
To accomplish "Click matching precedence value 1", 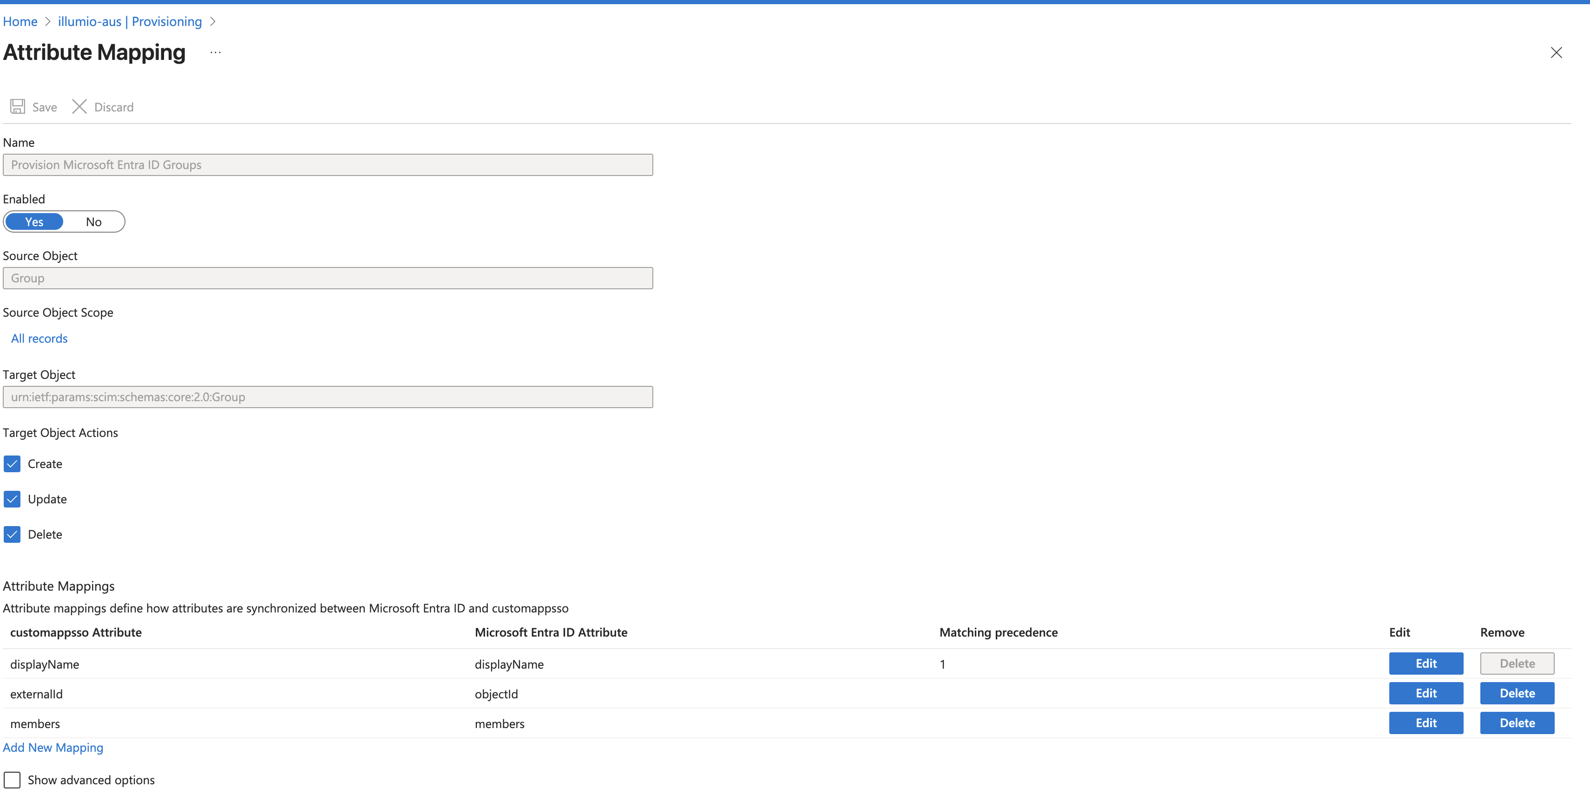I will (942, 664).
